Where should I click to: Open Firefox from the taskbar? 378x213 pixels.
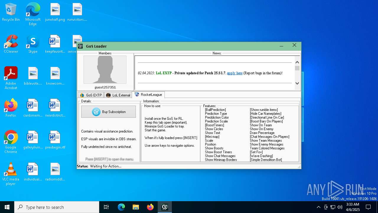(x=150, y=207)
